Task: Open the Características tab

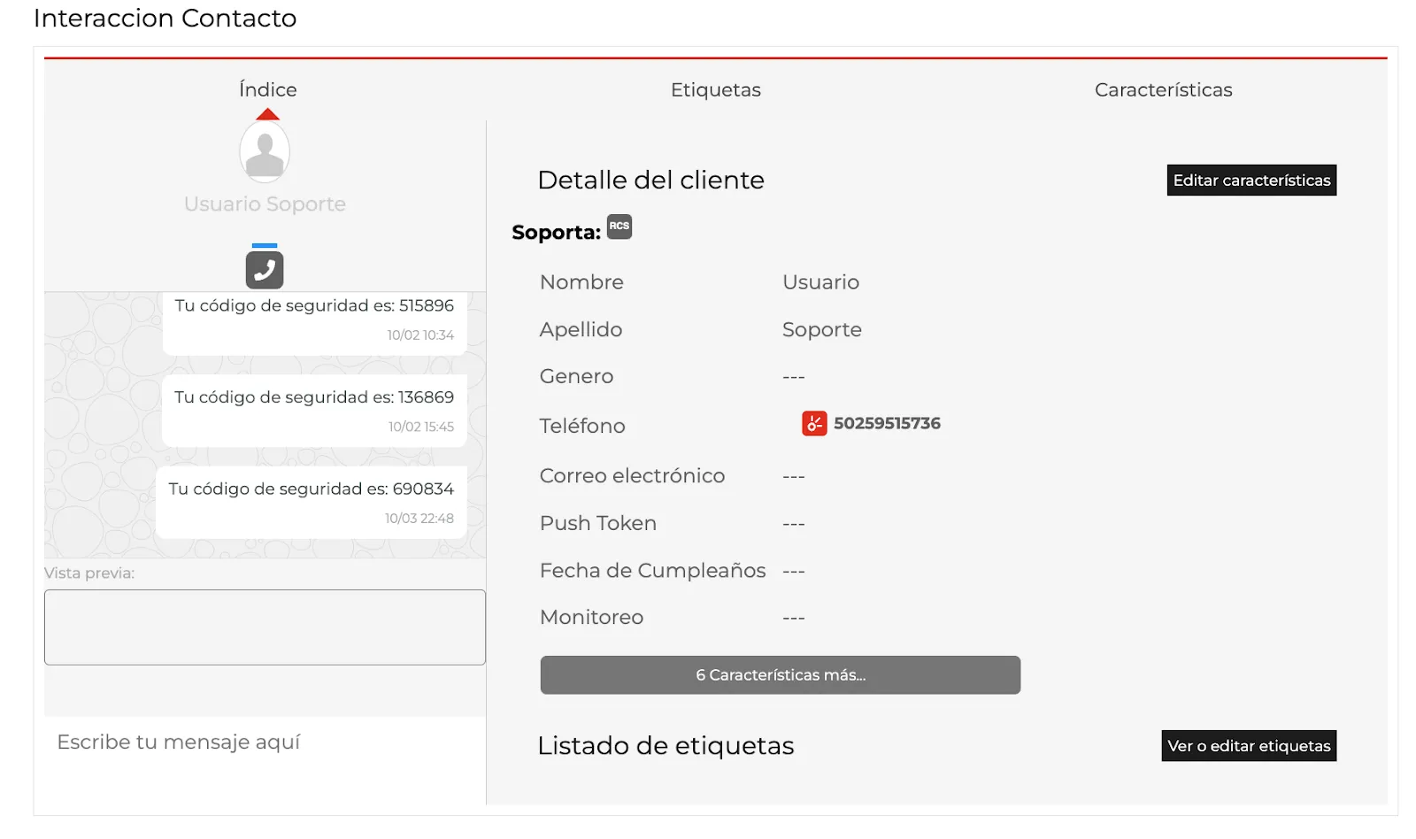Action: click(1163, 89)
